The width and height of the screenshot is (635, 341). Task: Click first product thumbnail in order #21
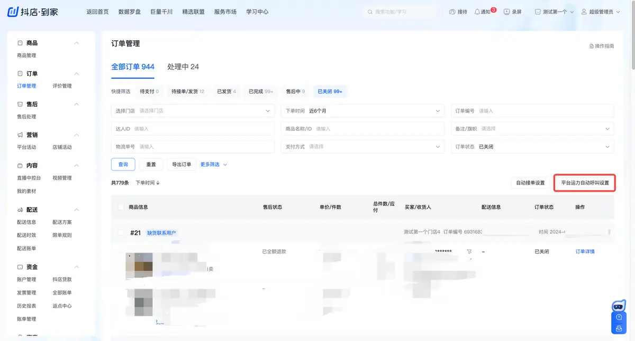coord(139,266)
